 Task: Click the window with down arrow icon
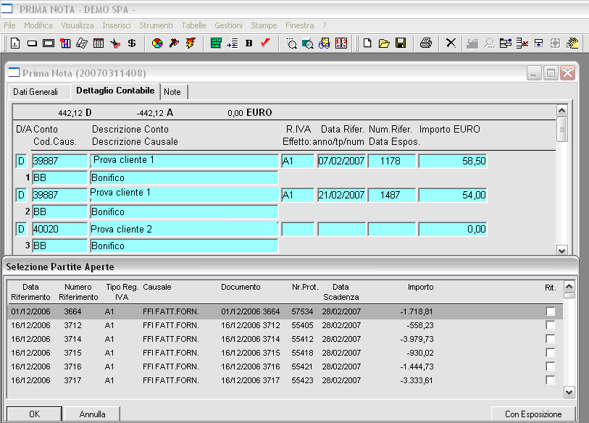539,43
